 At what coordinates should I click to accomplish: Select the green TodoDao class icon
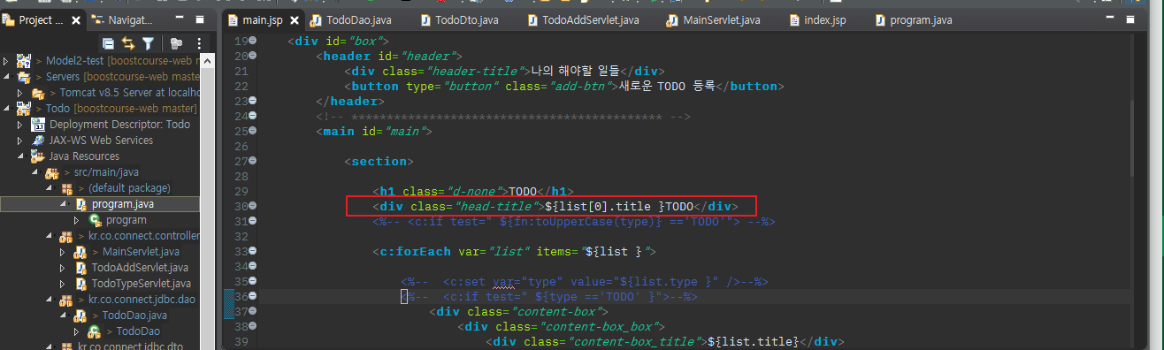pyautogui.click(x=94, y=331)
